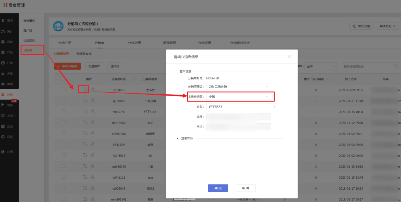Check the box for row dh319462
The width and height of the screenshot is (401, 202).
(x=64, y=122)
